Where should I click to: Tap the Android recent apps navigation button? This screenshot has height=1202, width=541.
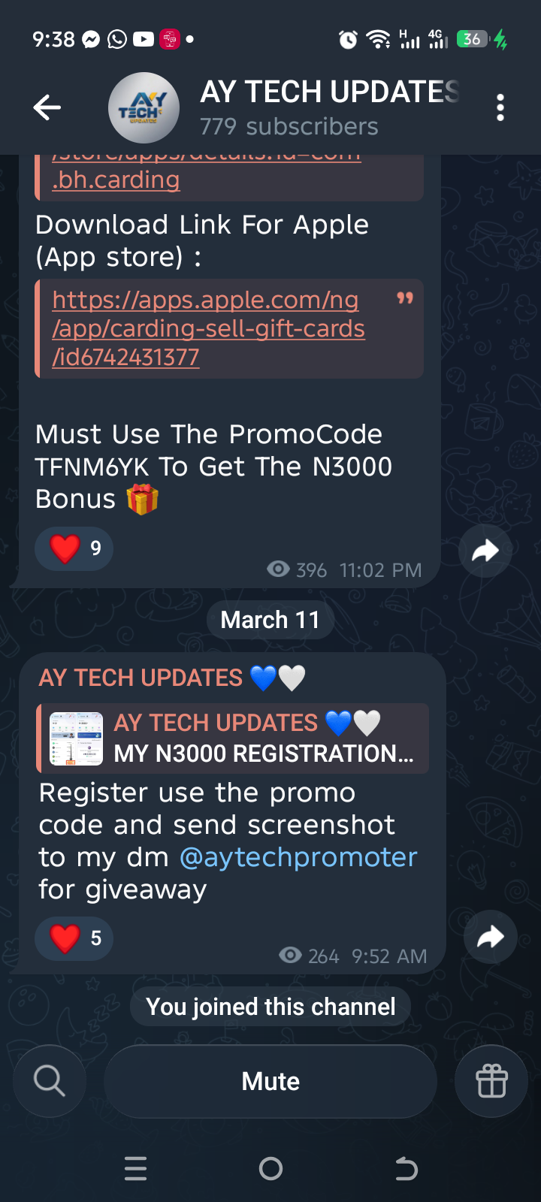pos(136,1168)
